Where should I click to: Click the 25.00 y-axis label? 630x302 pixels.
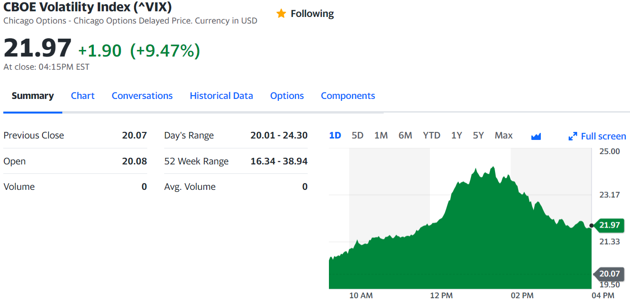point(610,151)
